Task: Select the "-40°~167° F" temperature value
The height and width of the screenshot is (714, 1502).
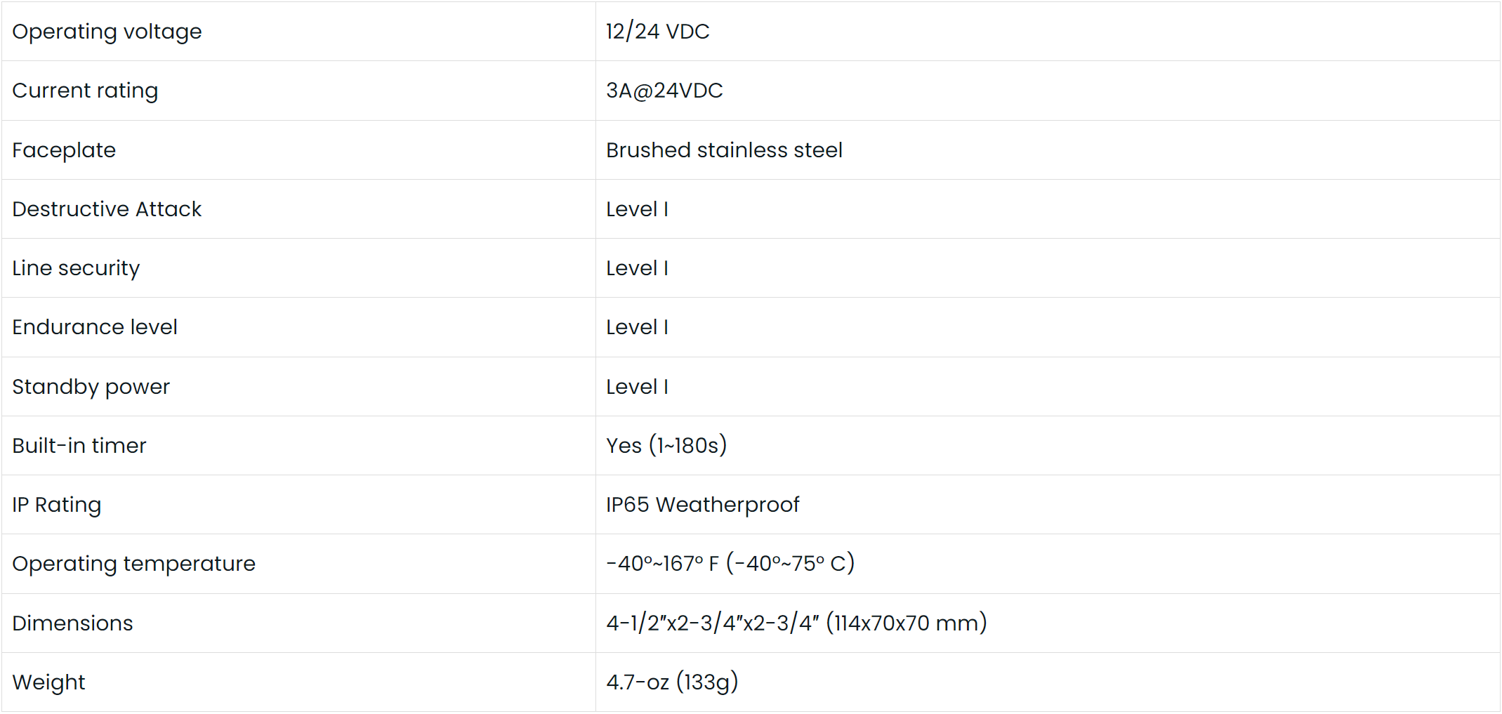Action: coord(662,564)
